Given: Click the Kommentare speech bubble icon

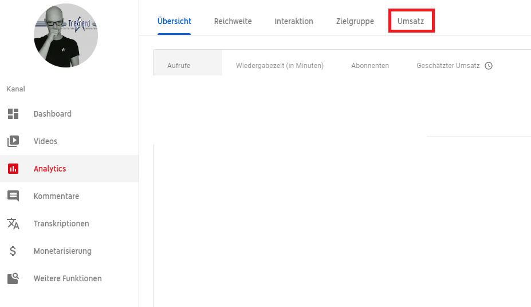Looking at the screenshot, I should 13,196.
